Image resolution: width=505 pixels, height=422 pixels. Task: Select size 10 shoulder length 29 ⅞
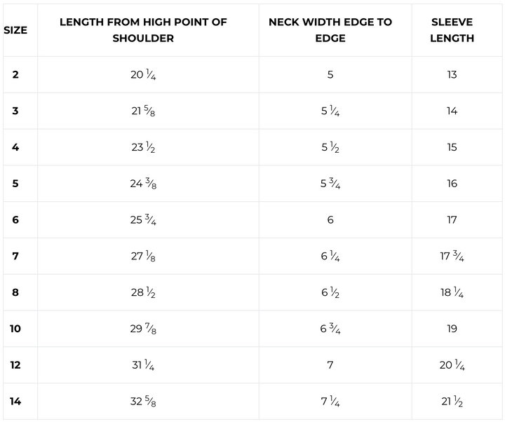click(143, 329)
